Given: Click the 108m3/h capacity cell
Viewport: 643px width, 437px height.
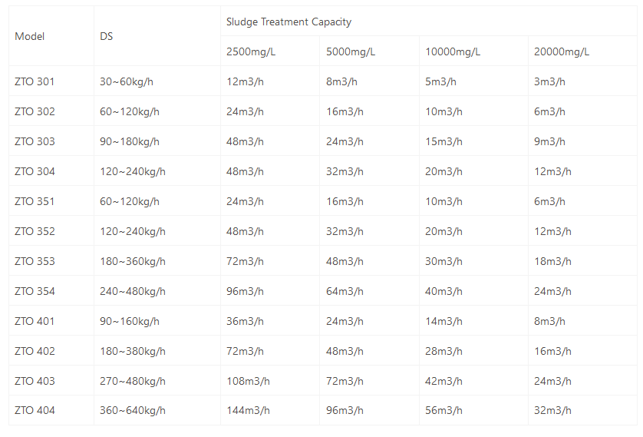Looking at the screenshot, I should click(x=248, y=381).
